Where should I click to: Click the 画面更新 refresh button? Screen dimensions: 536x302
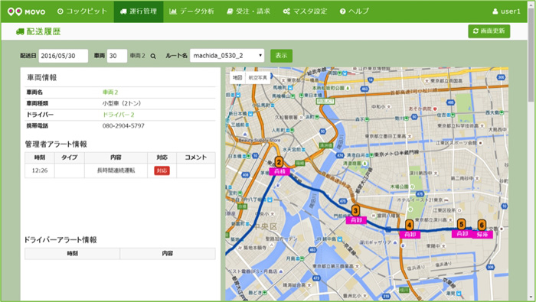tap(489, 31)
